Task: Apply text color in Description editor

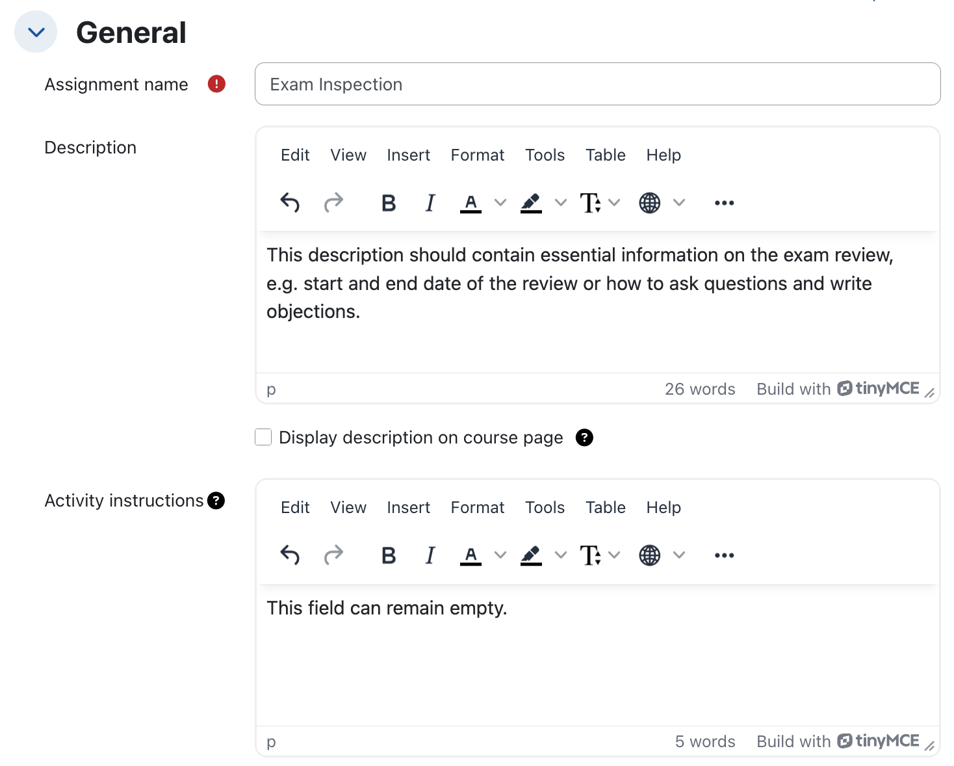Action: (471, 203)
